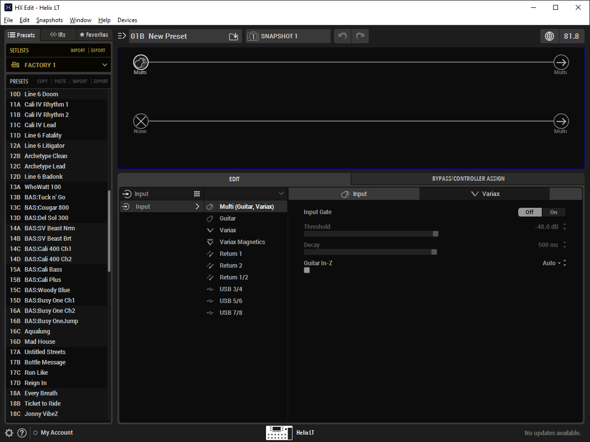Screen dimensions: 590x442
Task: Click Export in the Presets header
Action: pos(101,82)
